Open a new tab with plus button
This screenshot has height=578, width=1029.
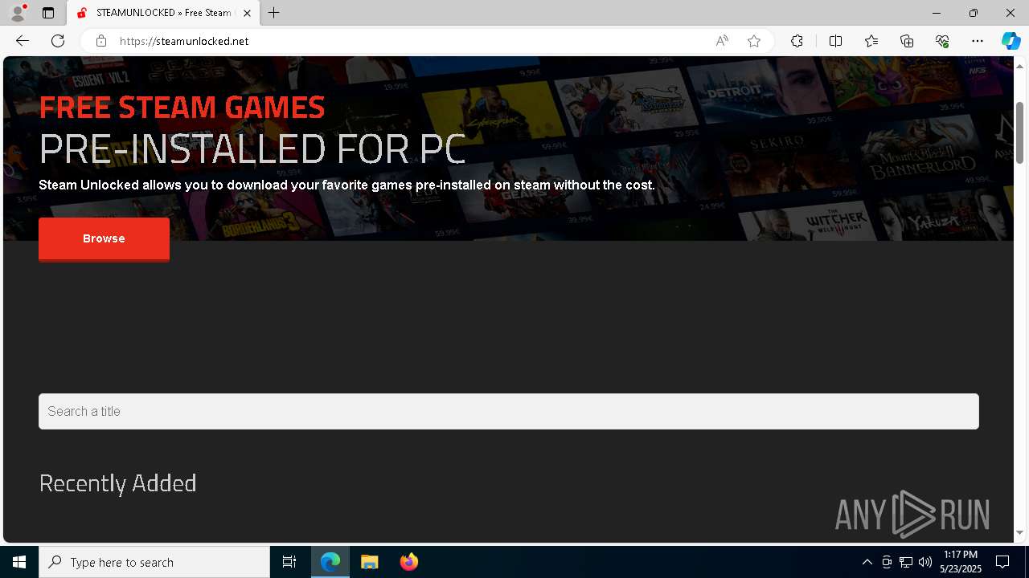pos(274,13)
